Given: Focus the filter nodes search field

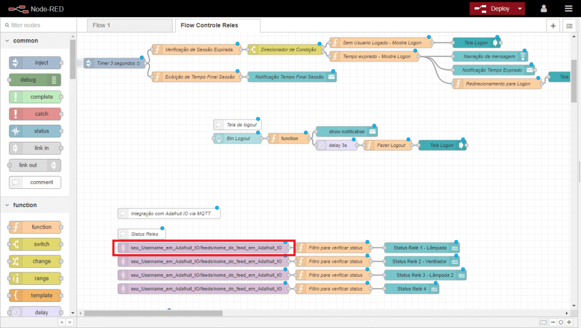Looking at the screenshot, I should 39,25.
